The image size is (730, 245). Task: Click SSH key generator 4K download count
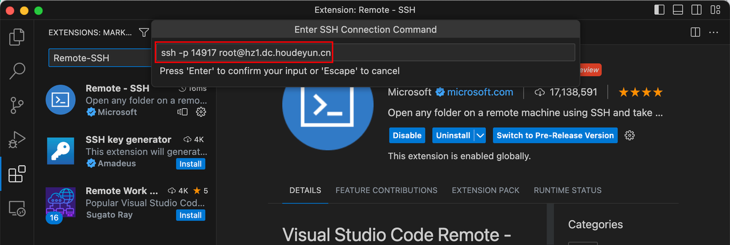click(193, 140)
